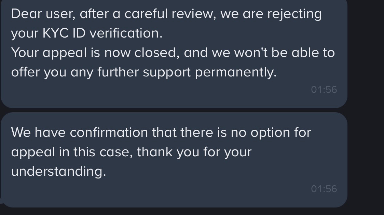Click the phrase "no option for"
384x215 pixels.
271,132
